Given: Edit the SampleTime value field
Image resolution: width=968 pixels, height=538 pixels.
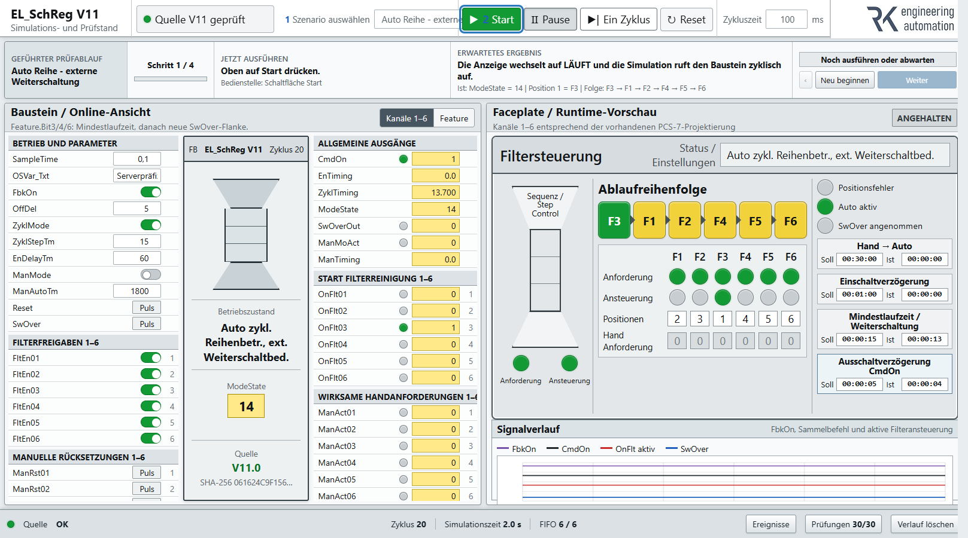Looking at the screenshot, I should pos(137,159).
